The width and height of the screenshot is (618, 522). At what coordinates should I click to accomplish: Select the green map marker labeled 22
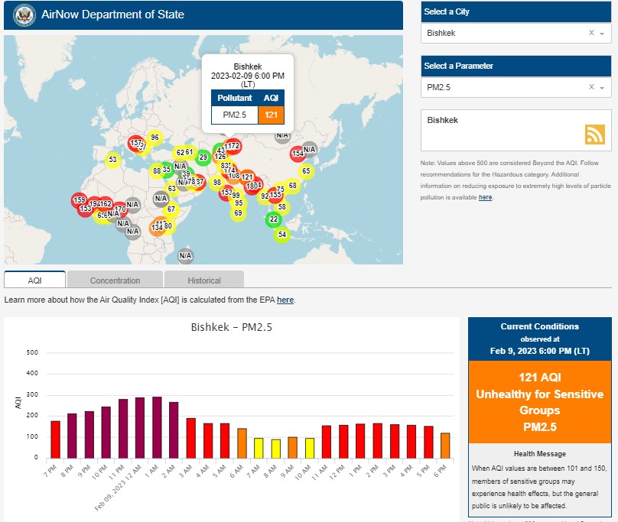pyautogui.click(x=274, y=219)
